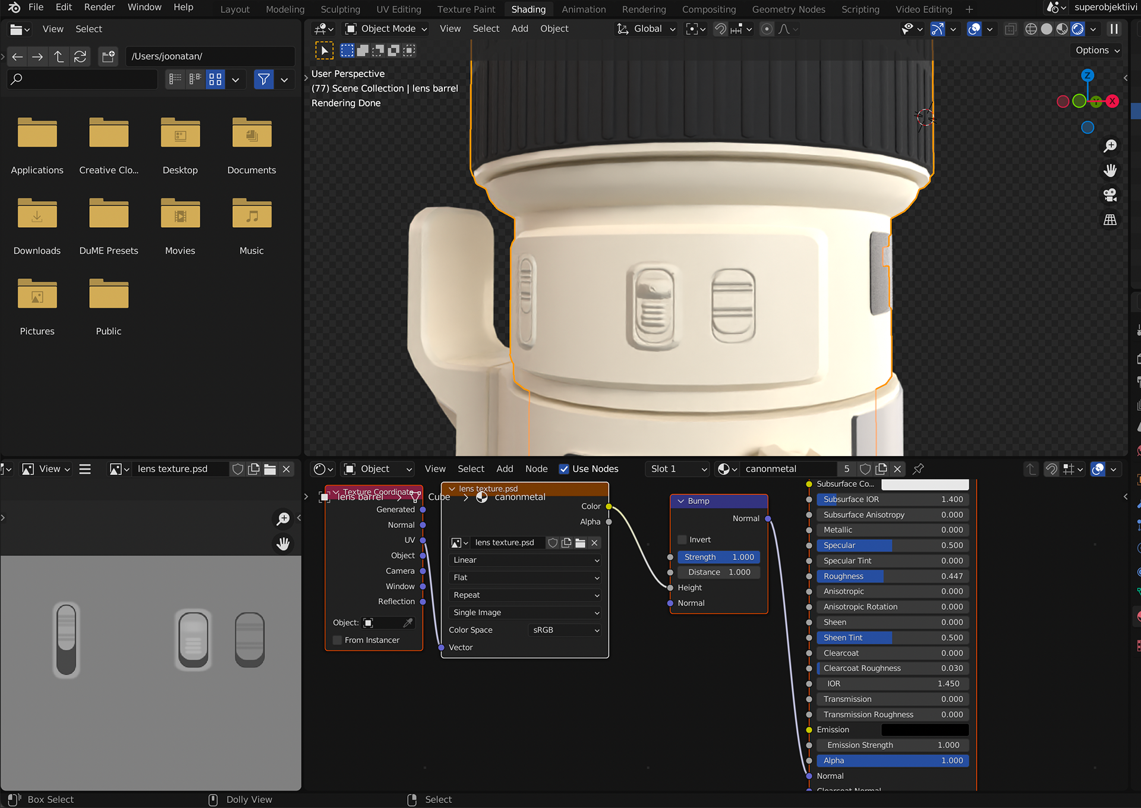This screenshot has height=808, width=1141.
Task: Switch file browser to thumbnail display
Action: point(215,79)
